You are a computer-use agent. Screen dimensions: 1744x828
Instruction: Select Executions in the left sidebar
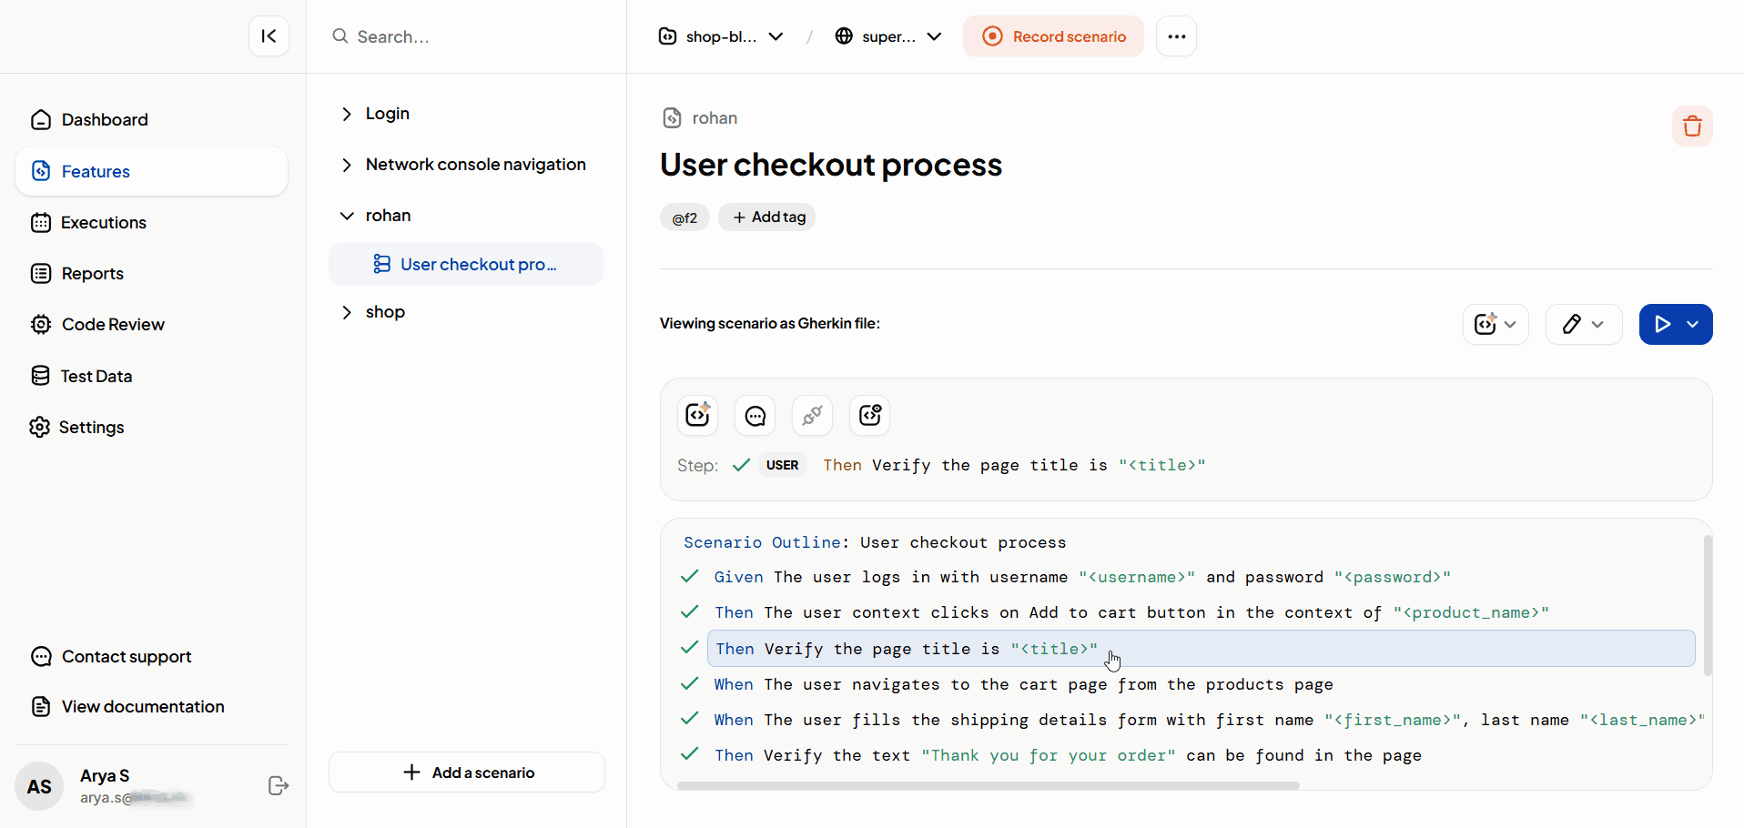point(103,222)
